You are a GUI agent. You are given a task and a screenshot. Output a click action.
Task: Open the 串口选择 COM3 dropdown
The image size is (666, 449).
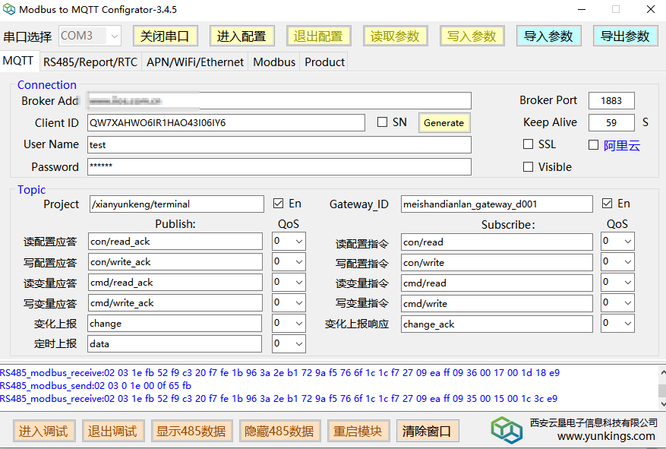[x=113, y=36]
